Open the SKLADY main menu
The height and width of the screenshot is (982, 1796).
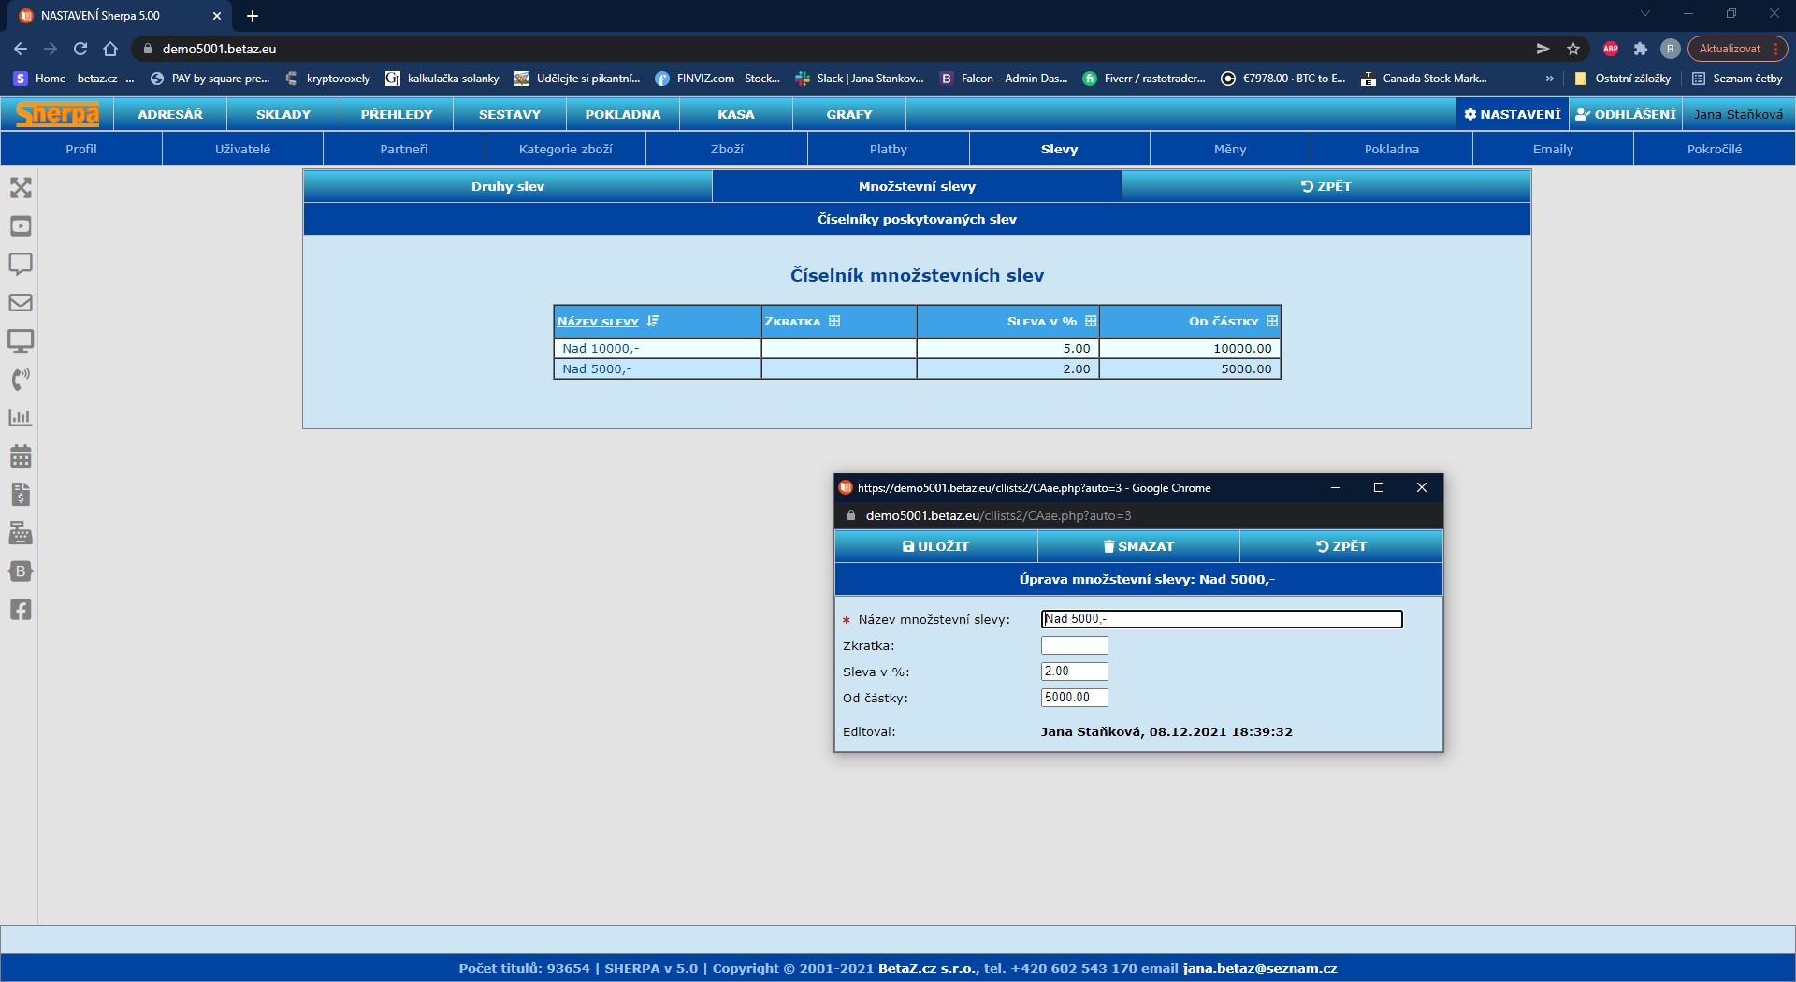click(282, 114)
